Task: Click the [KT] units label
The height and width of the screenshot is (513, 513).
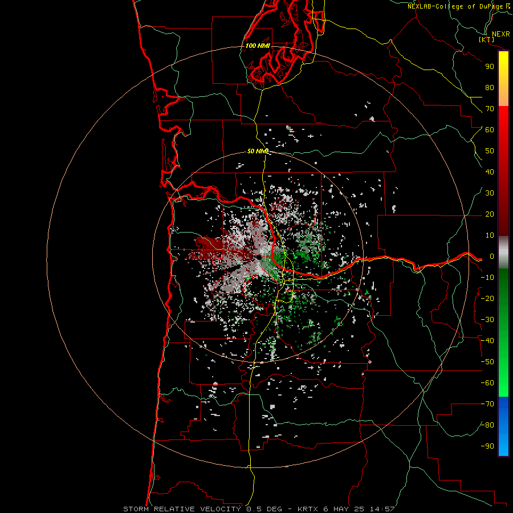Action: 487,40
